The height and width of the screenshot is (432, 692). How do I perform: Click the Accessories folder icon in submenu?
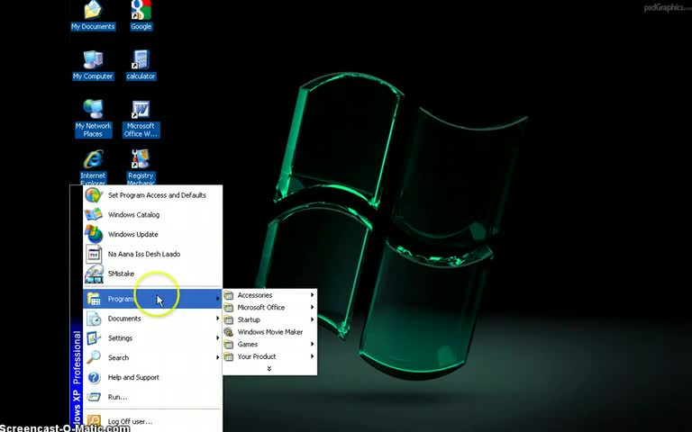click(x=229, y=295)
